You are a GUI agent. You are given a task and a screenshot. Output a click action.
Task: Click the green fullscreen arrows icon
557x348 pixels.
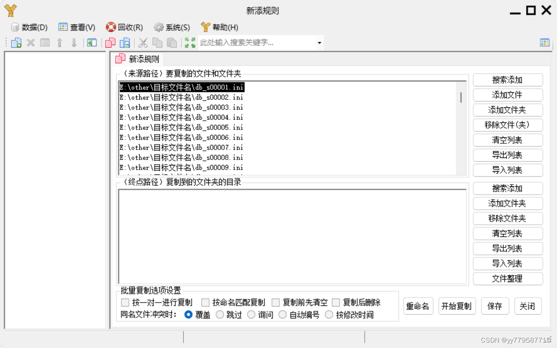coord(190,43)
